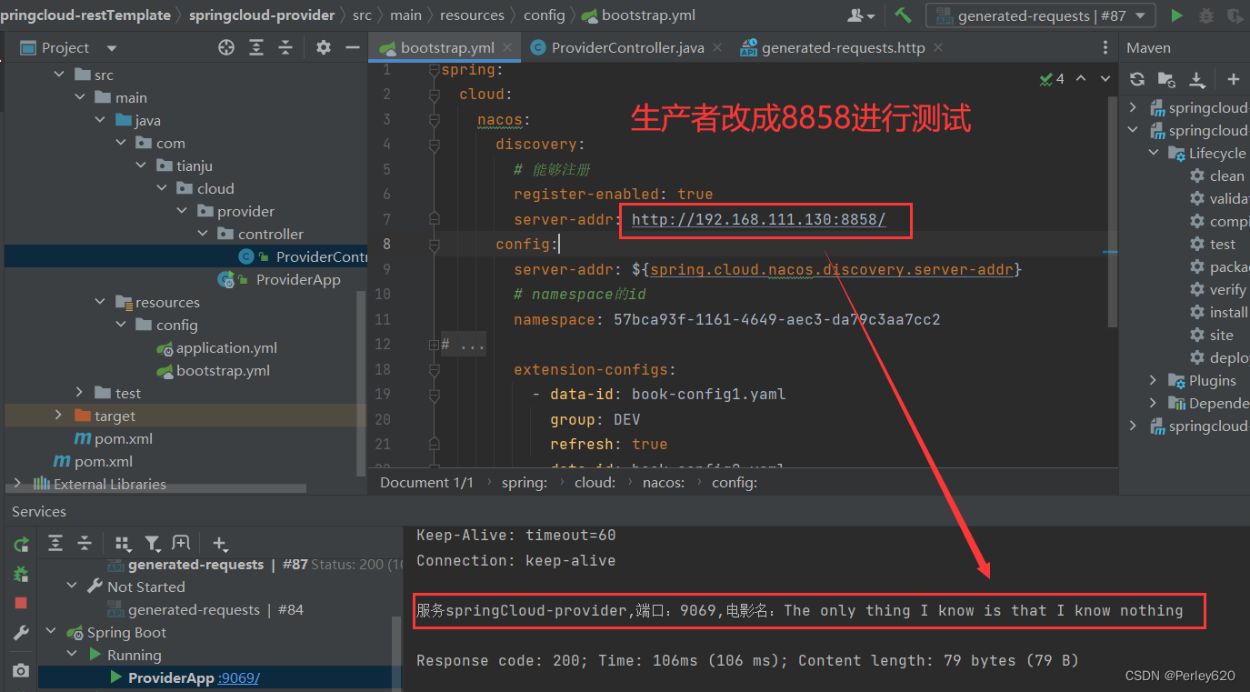Close the ProviderController.java tab
The height and width of the screenshot is (692, 1250).
(717, 47)
